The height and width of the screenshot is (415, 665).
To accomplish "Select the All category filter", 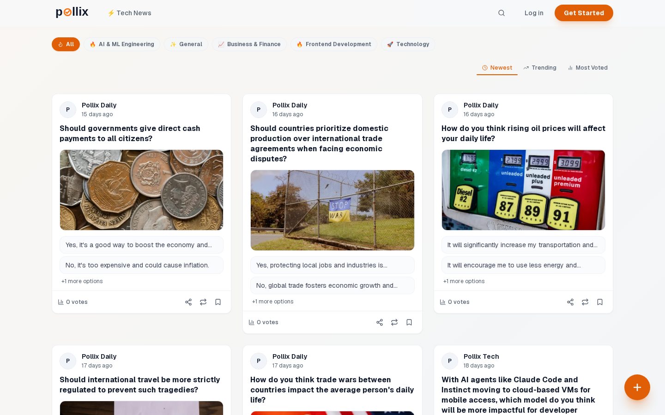I will 66,44.
